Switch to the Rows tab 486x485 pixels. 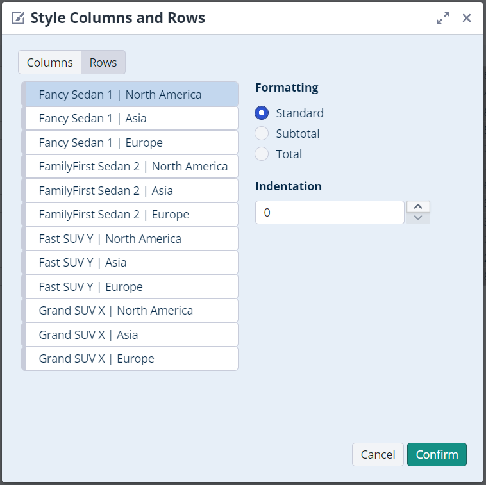(x=103, y=62)
